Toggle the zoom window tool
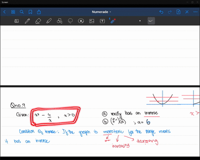The image size is (200, 160). [17, 21]
